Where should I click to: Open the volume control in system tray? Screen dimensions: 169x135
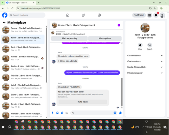146,127
